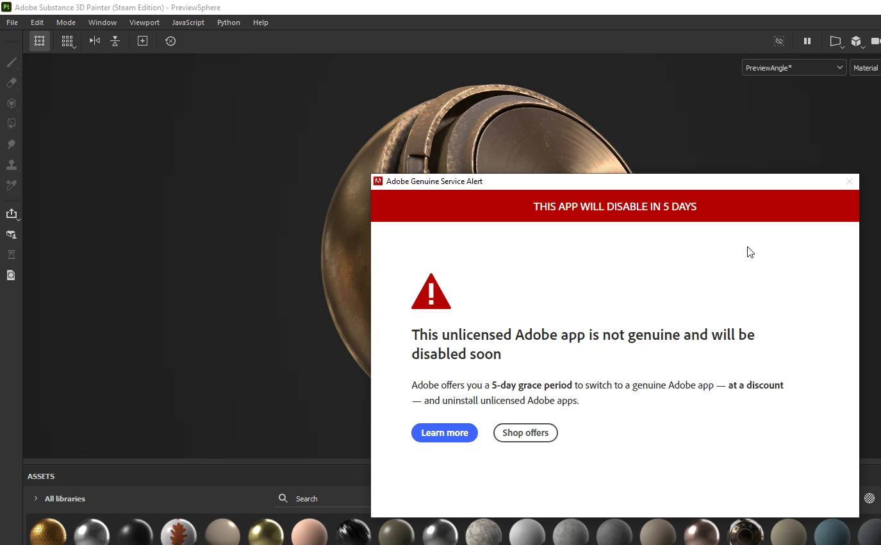Open the Help menu
This screenshot has height=545, width=881.
click(x=261, y=22)
